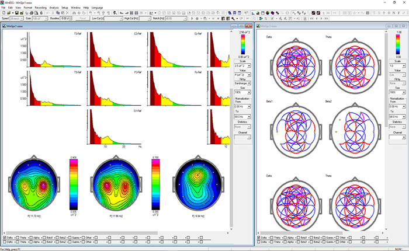Click the color scale bar in spectra panel

[x=242, y=43]
